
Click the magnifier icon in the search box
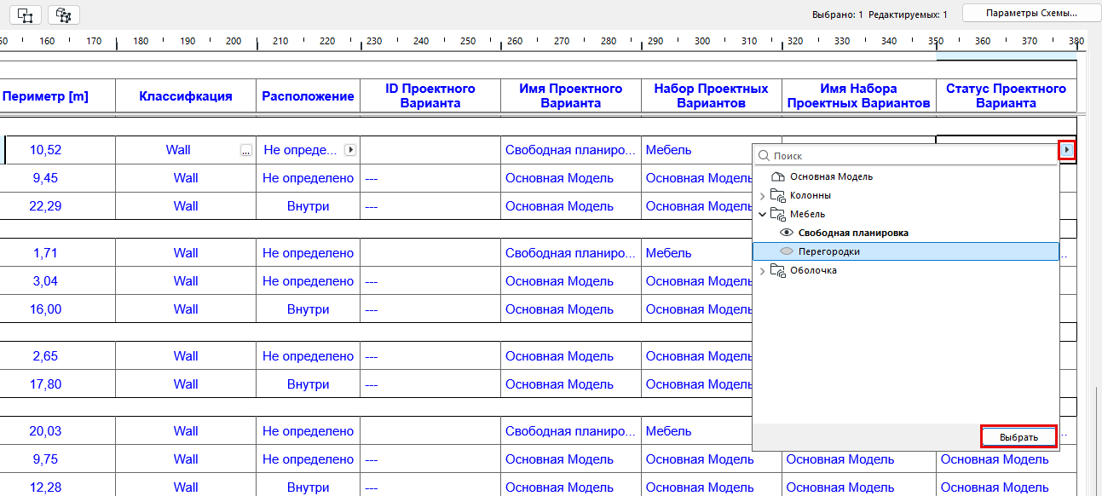pos(764,156)
